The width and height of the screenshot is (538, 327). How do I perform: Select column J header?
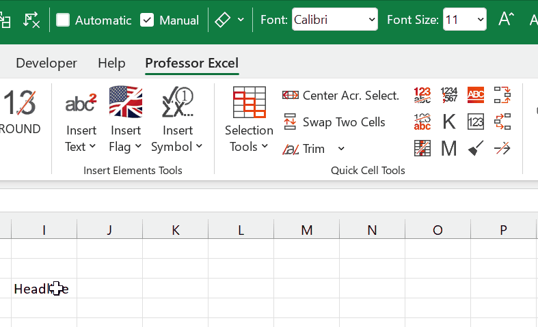coord(110,229)
